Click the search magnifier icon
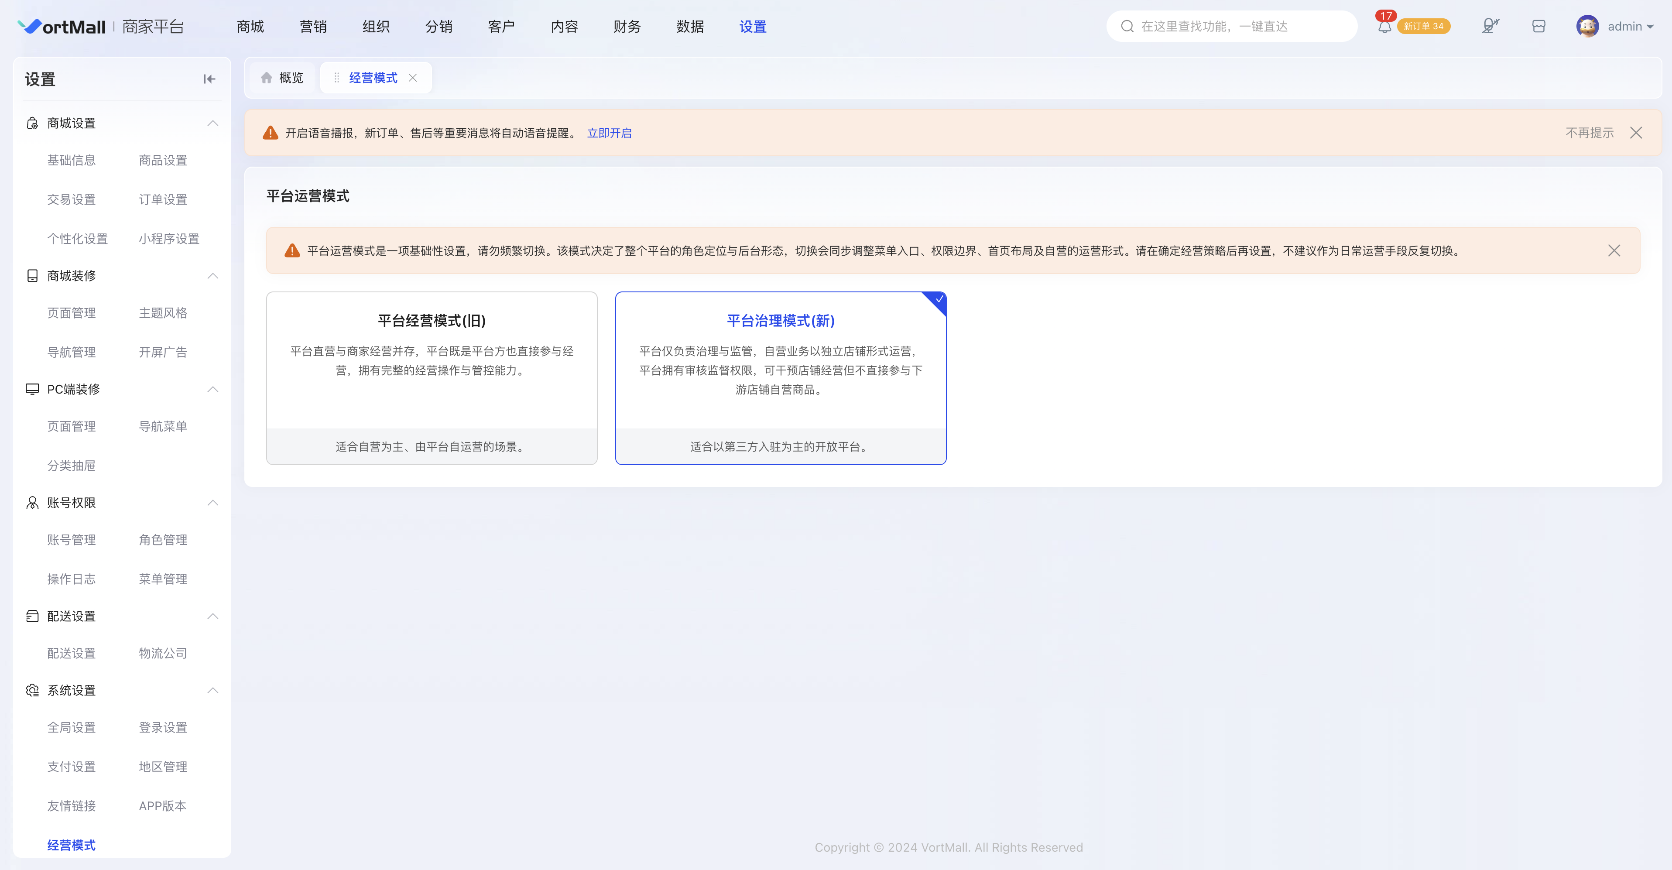 [x=1127, y=26]
